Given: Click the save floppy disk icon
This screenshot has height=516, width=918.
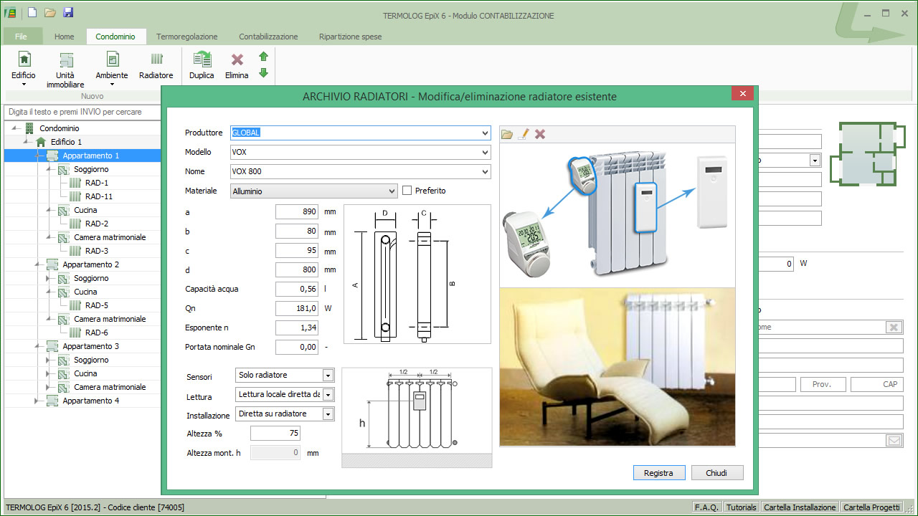Looking at the screenshot, I should point(68,12).
